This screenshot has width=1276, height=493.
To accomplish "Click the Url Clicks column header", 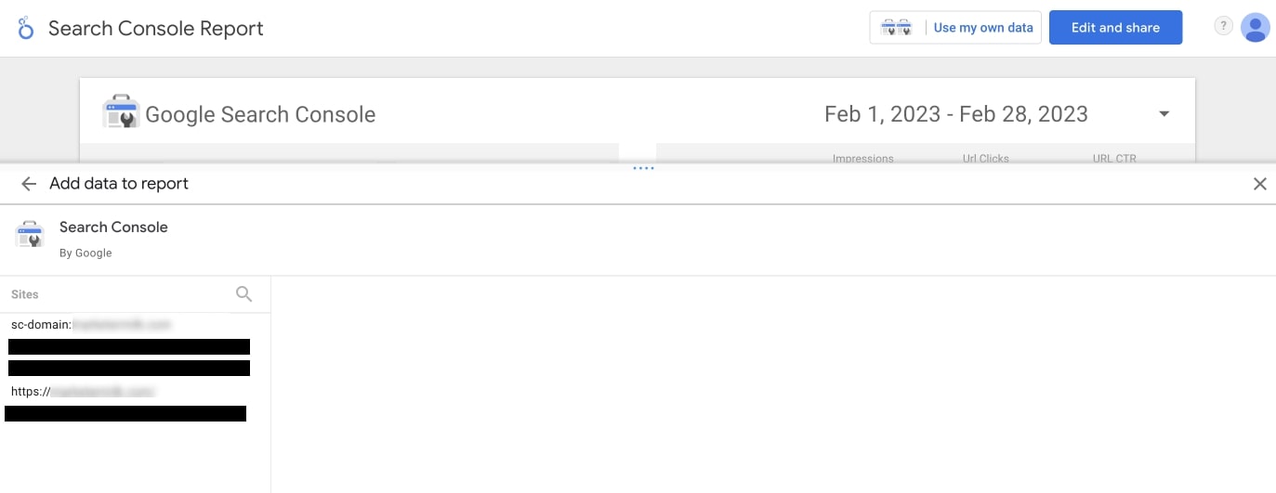I will [x=985, y=159].
